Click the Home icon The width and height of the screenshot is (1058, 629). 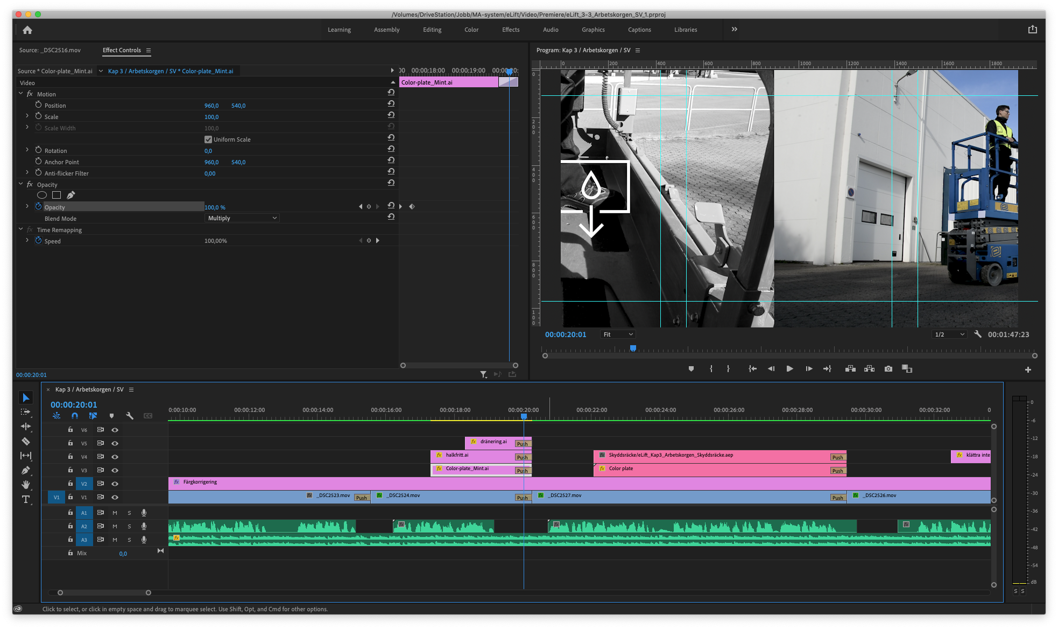pos(27,30)
